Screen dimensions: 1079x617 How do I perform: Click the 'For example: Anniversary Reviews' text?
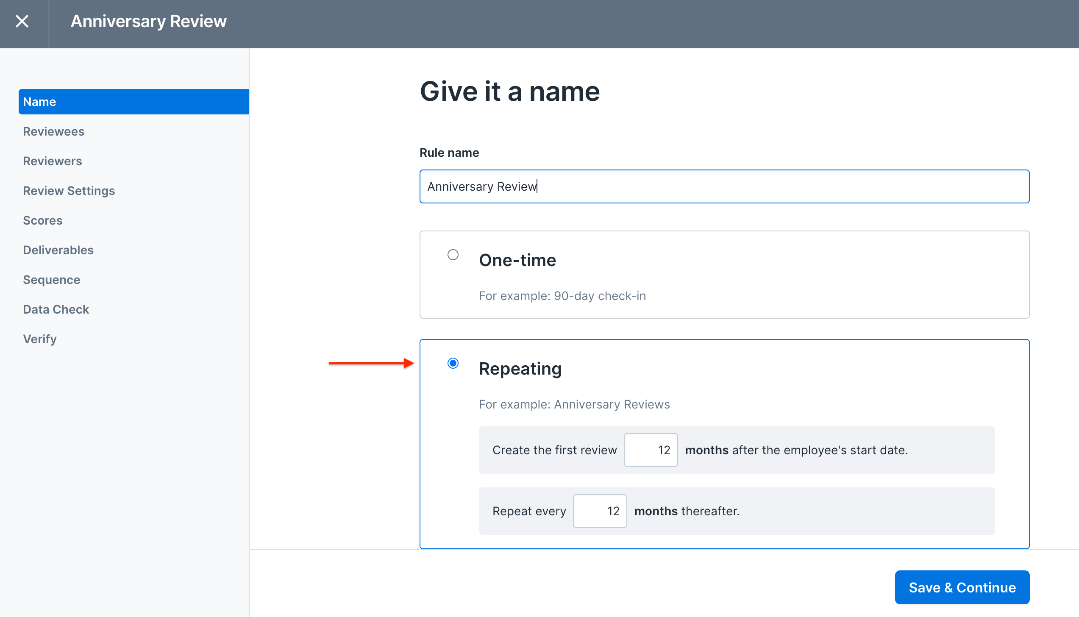click(574, 404)
